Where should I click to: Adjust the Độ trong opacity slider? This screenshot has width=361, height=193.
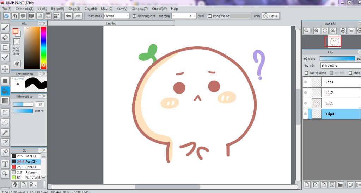coord(337,58)
